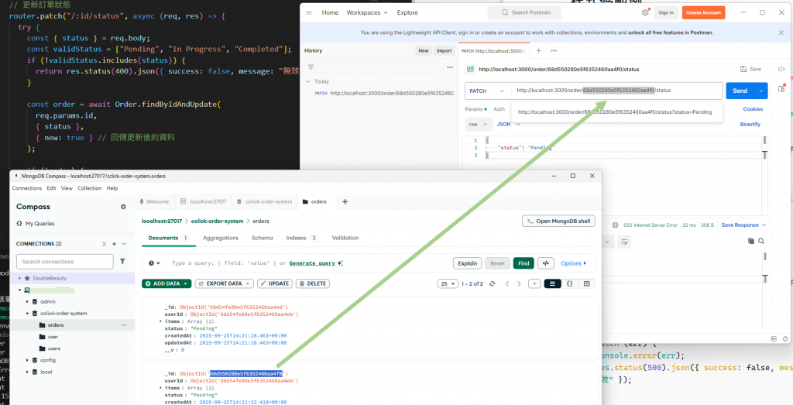Expand the config database in sidebar

[x=28, y=361]
